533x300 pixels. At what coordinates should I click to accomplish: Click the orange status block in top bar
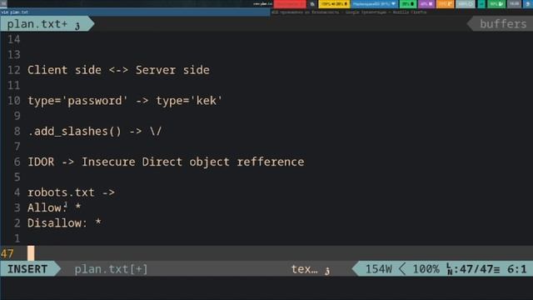point(445,4)
